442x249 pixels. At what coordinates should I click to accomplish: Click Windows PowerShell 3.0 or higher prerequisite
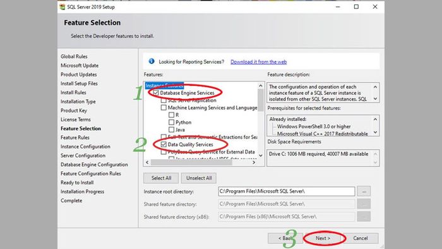click(x=314, y=126)
